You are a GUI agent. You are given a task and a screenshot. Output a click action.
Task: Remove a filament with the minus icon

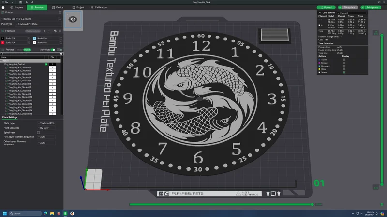click(x=49, y=31)
